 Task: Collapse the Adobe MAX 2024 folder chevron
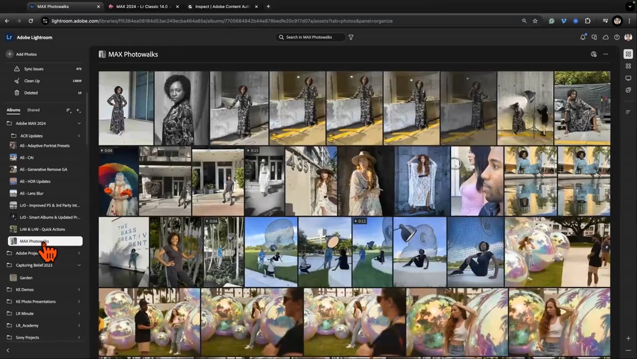pyautogui.click(x=79, y=123)
